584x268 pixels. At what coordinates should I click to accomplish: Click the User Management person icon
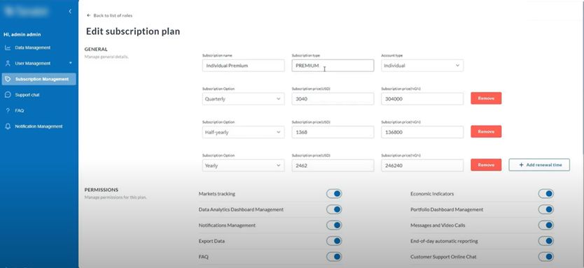pos(8,64)
